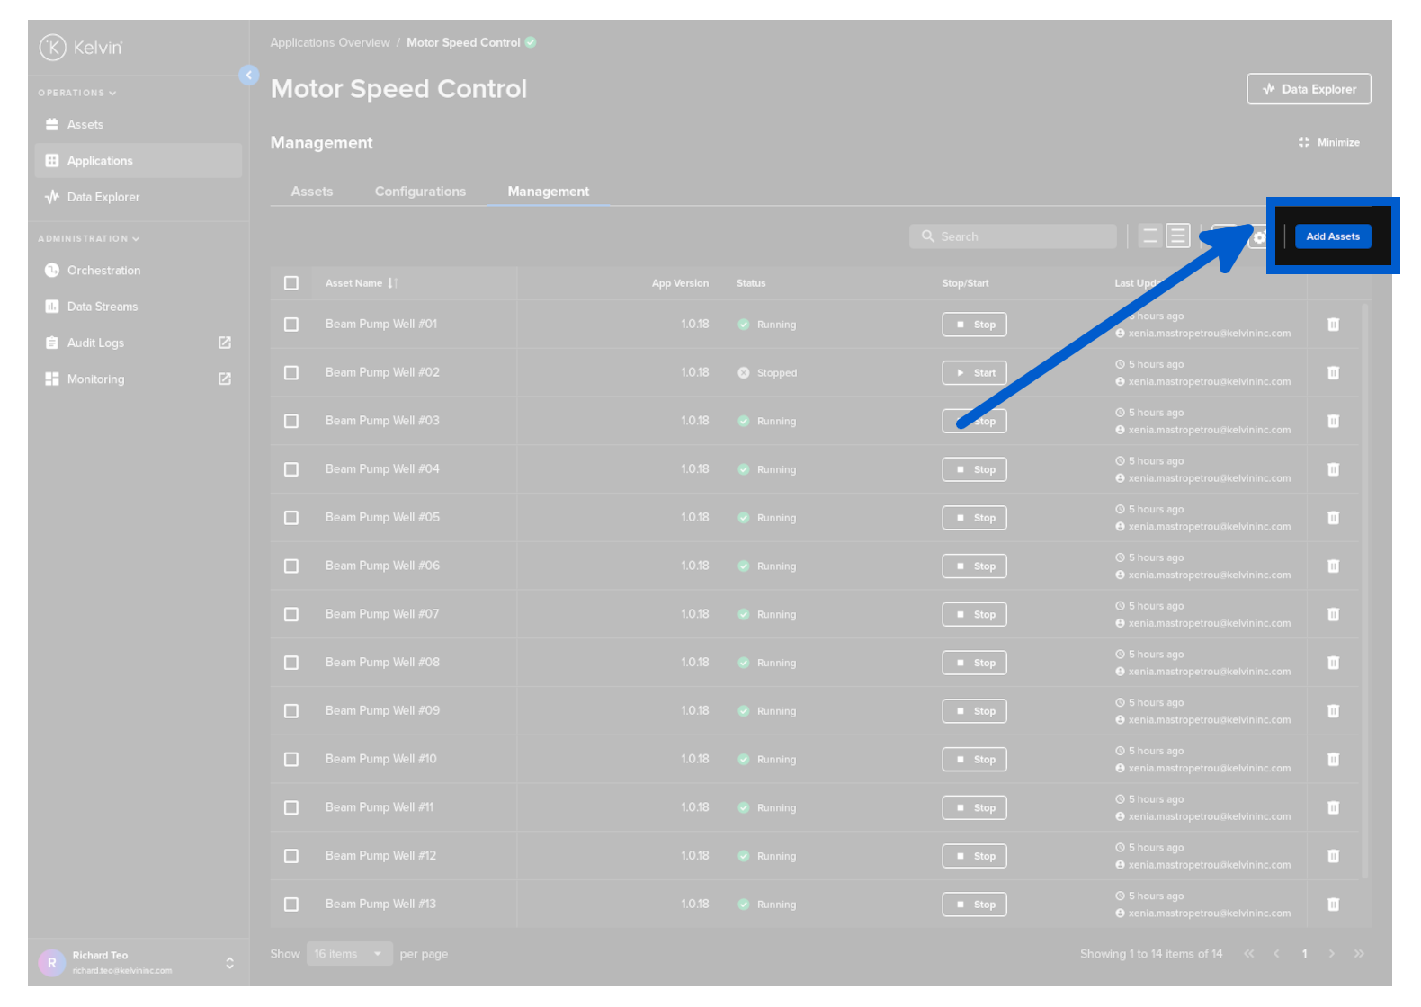The image size is (1421, 1007).
Task: Click the trash icon for Beam Pump Well #07
Action: tap(1333, 615)
